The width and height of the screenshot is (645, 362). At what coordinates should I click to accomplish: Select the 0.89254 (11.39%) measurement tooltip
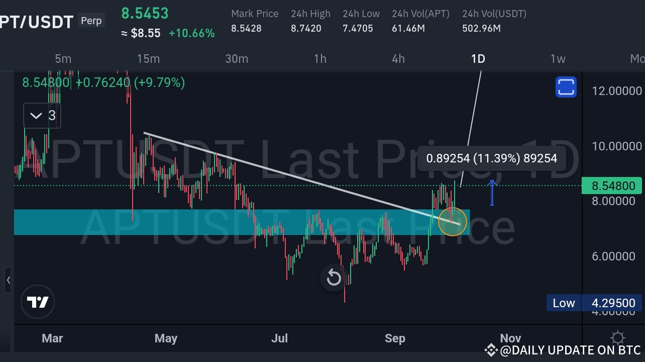[x=491, y=158]
